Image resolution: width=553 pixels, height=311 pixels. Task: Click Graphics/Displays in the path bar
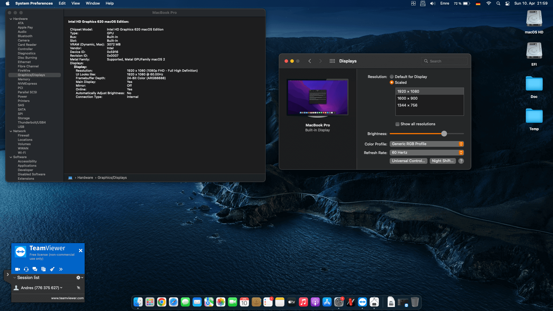click(112, 178)
